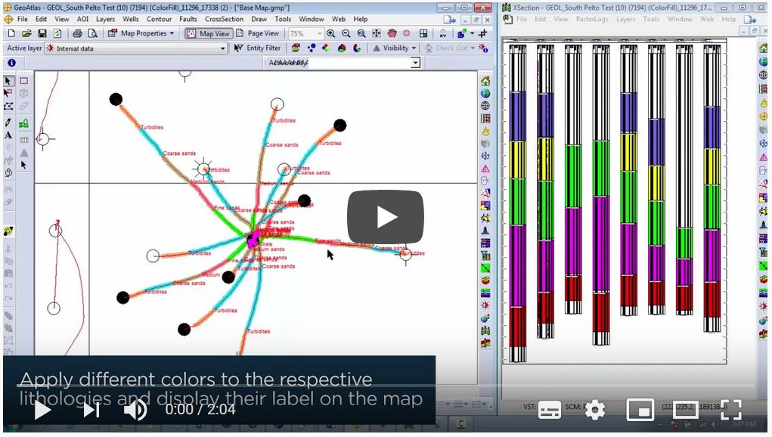Screen dimensions: 772x437
Task: Expand the Active layer Interval data dropdown
Action: click(x=222, y=48)
